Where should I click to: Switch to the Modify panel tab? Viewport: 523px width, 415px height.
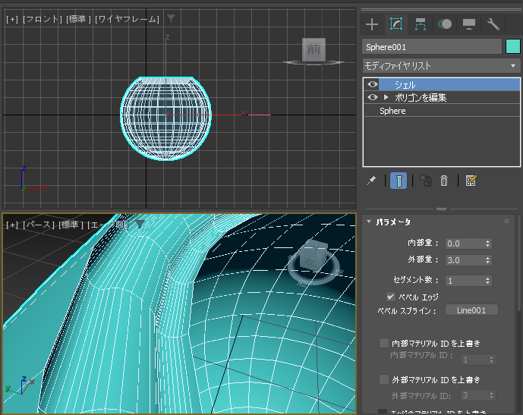pos(396,24)
